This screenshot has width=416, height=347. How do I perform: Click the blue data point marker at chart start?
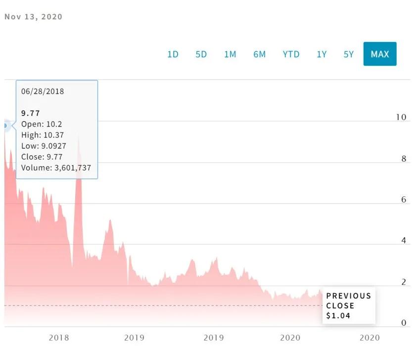[5, 126]
